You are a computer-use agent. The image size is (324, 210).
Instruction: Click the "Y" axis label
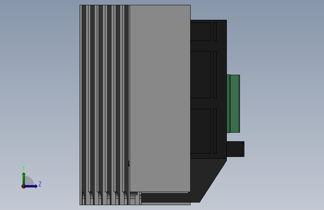tap(24, 168)
